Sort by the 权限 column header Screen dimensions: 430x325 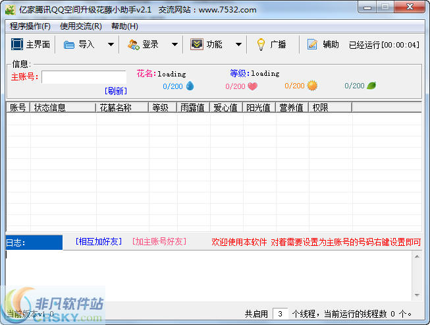tap(331, 107)
